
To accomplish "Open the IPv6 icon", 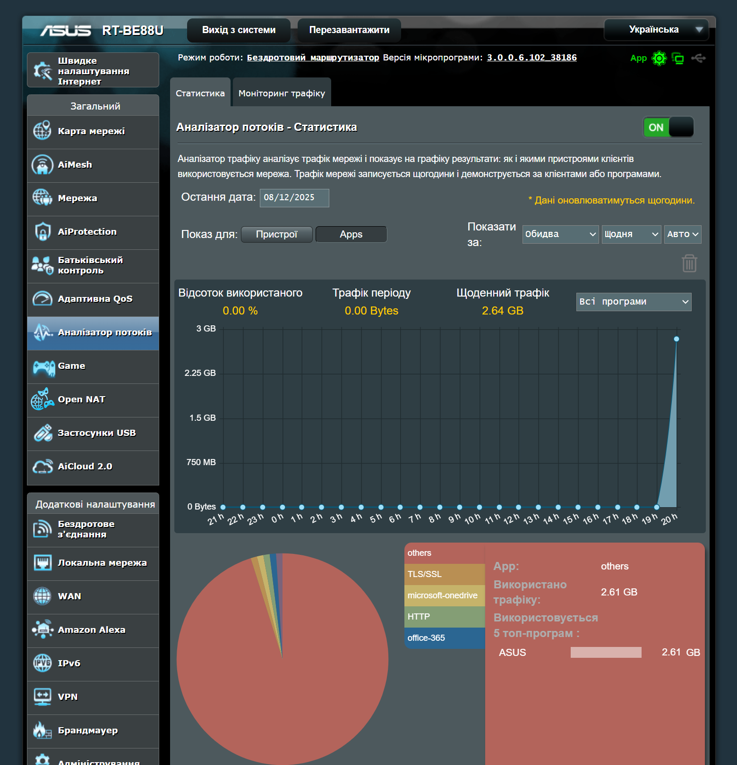I will [43, 663].
